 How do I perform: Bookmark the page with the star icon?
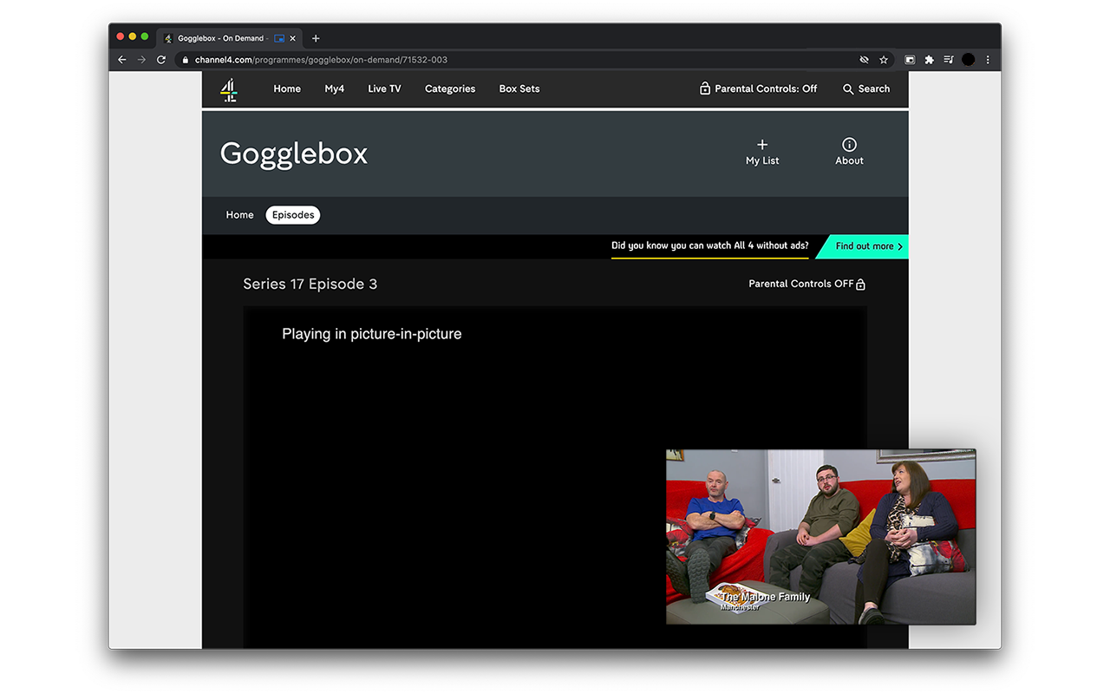click(883, 59)
